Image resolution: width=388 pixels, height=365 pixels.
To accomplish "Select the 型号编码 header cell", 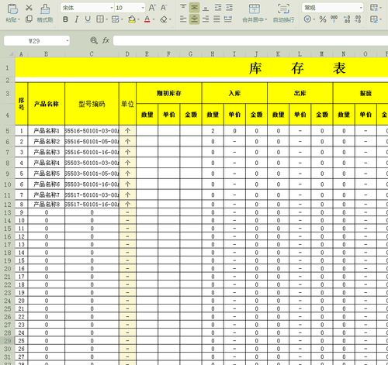I will [92, 104].
